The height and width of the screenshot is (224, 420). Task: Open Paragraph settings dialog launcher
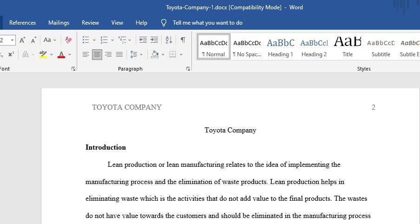pyautogui.click(x=188, y=69)
